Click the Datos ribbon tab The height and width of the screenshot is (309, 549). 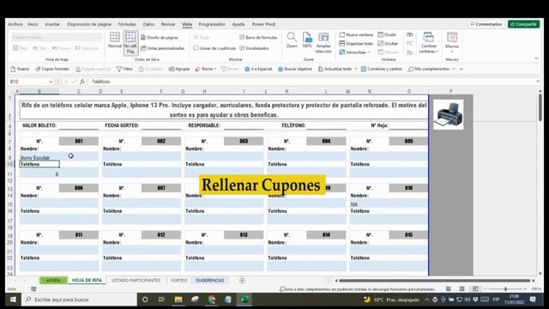pos(148,24)
